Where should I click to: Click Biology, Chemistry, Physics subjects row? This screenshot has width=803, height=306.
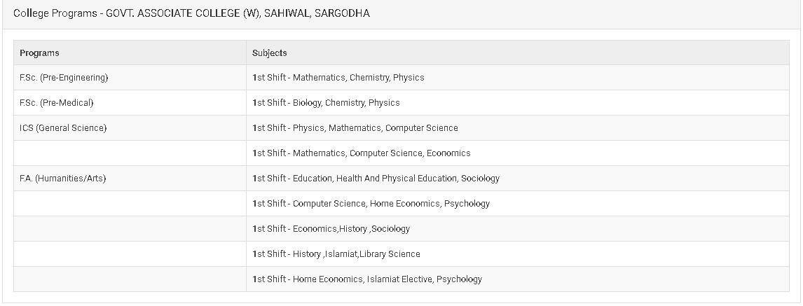click(326, 103)
